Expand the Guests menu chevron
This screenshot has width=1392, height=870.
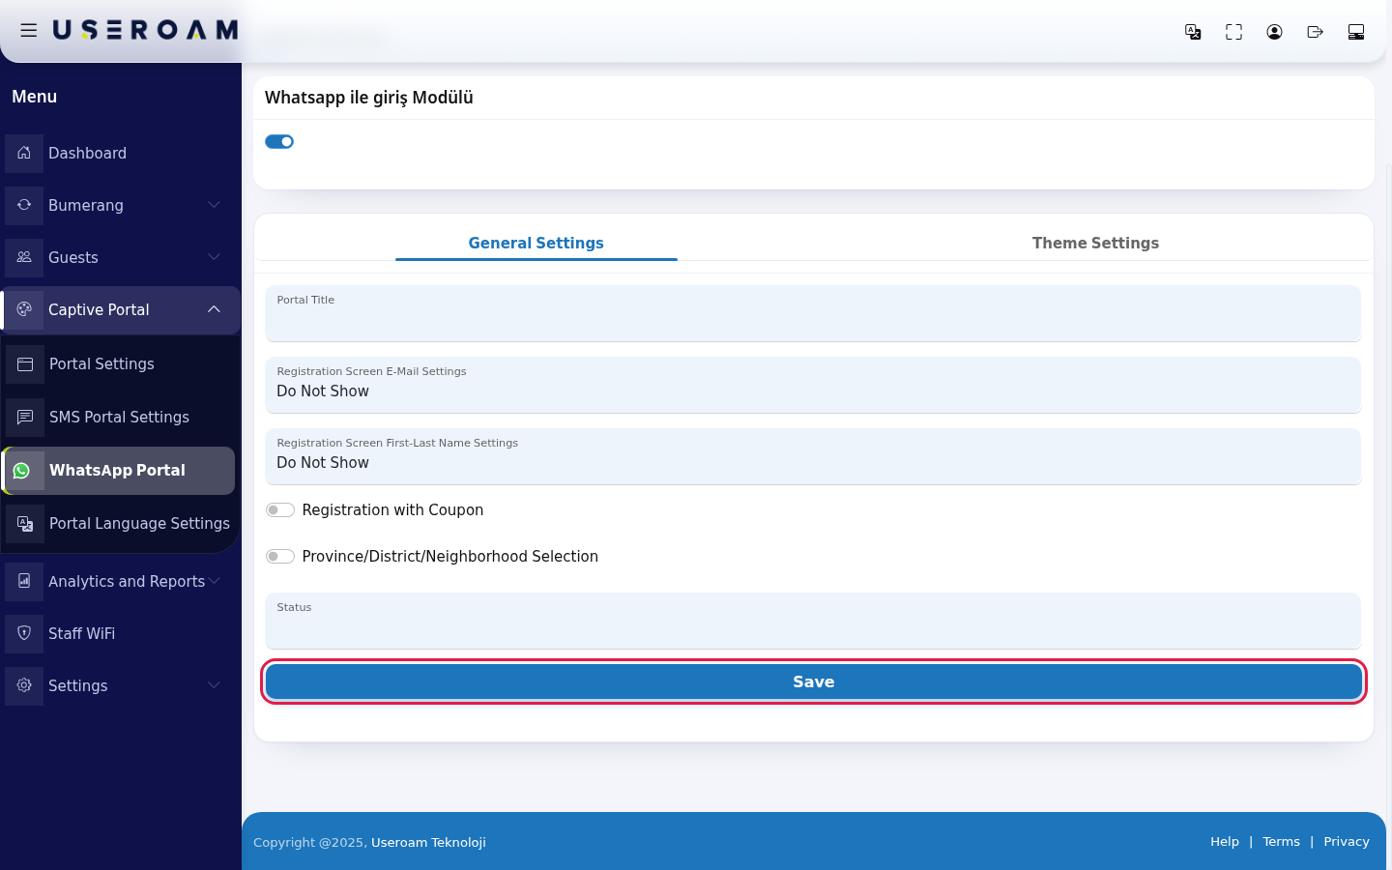pos(215,257)
